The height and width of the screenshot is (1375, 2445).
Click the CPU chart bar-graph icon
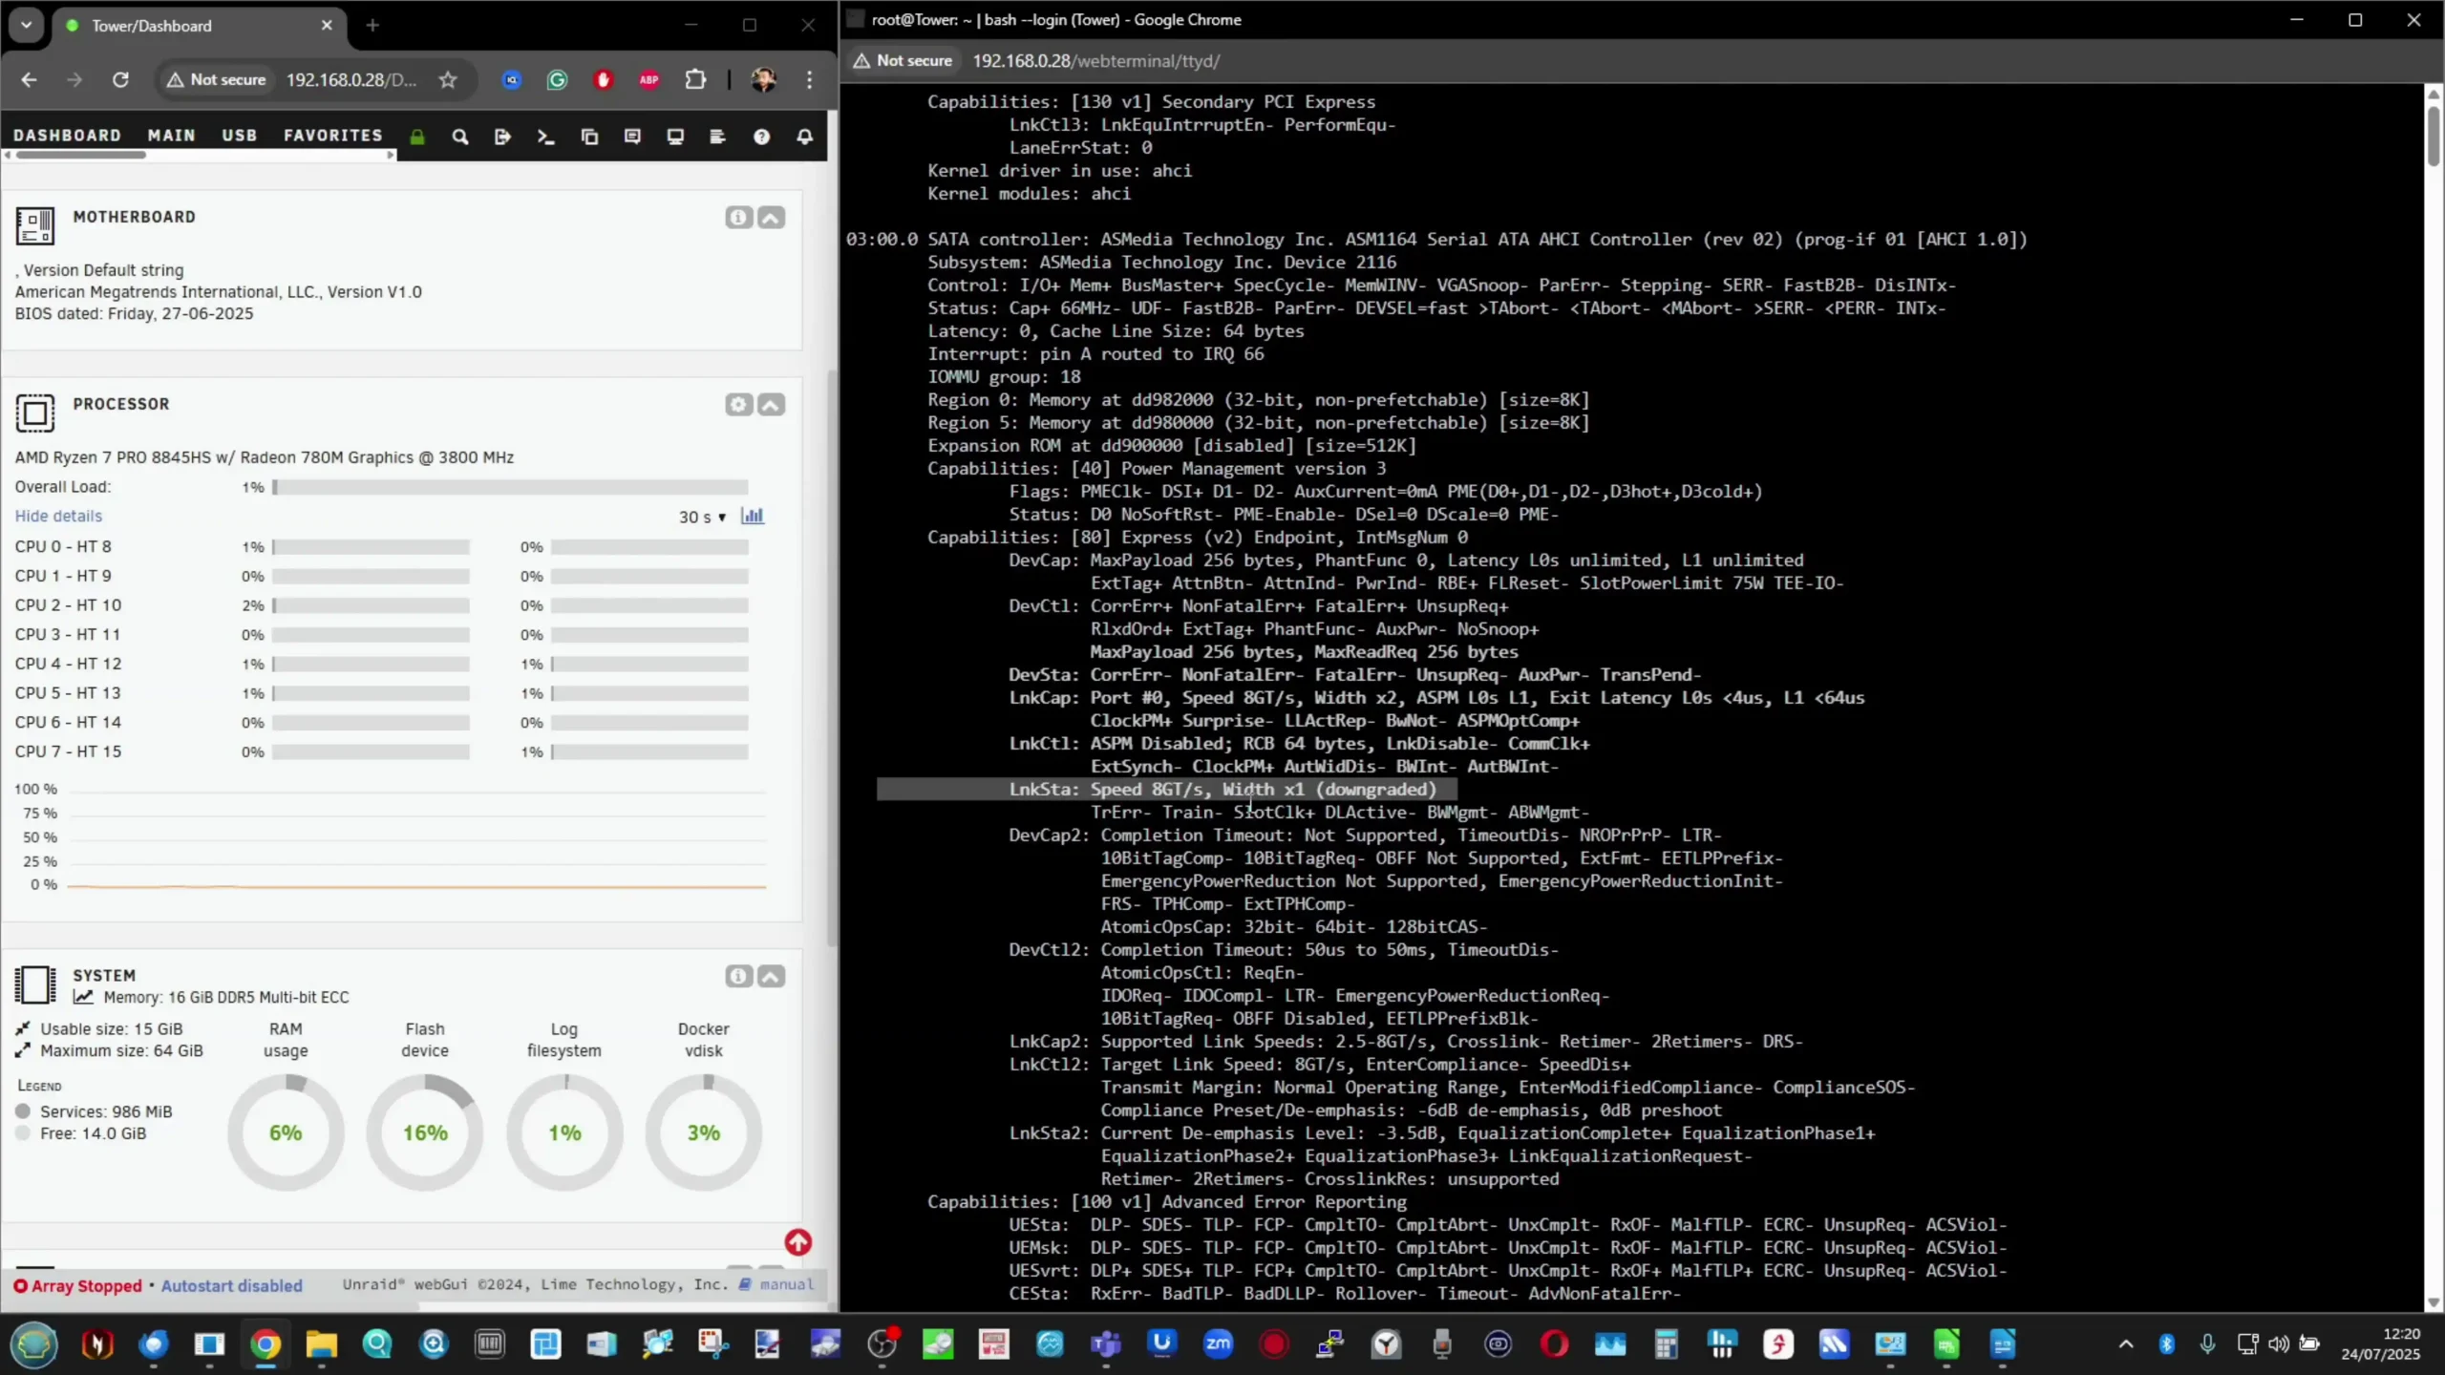point(753,516)
